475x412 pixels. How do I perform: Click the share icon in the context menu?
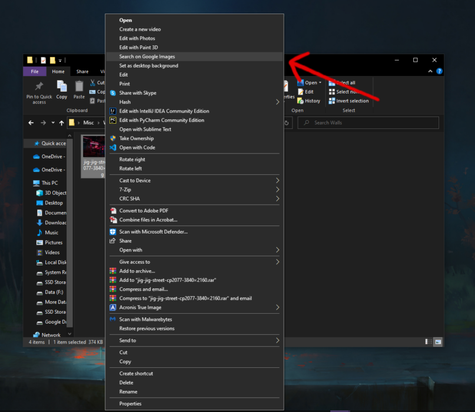112,241
